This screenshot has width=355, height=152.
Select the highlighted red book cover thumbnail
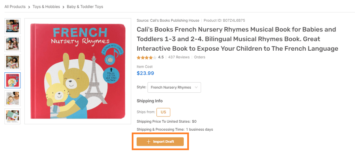(13, 80)
